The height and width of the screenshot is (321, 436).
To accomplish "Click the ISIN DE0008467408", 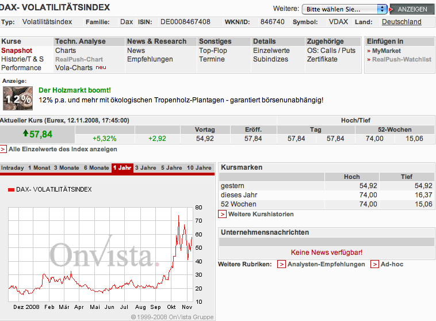I will click(x=185, y=22).
